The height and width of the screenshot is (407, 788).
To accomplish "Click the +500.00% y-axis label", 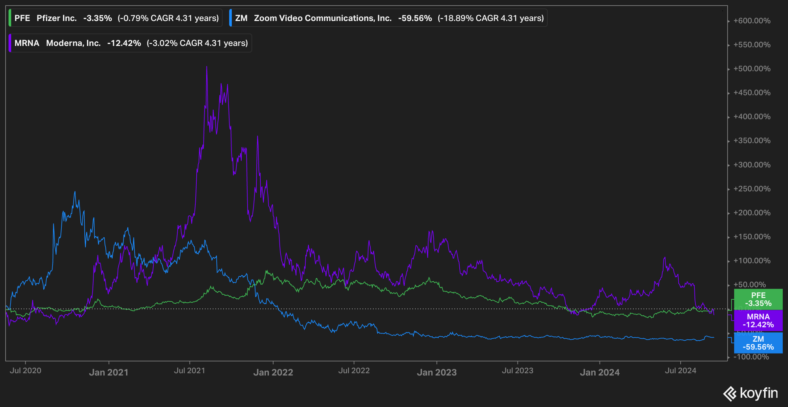I will pyautogui.click(x=752, y=69).
